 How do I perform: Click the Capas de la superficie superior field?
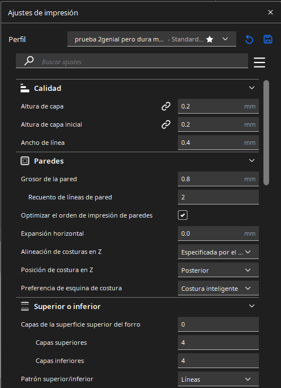point(218,324)
